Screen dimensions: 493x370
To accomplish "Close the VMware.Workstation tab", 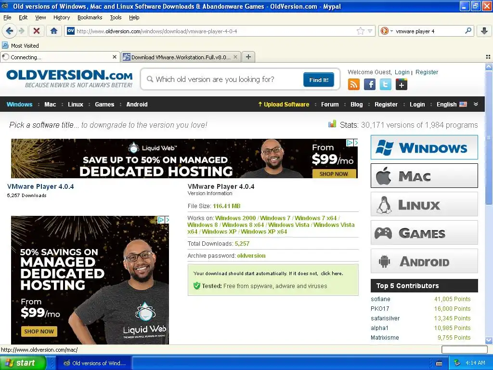I will point(235,57).
